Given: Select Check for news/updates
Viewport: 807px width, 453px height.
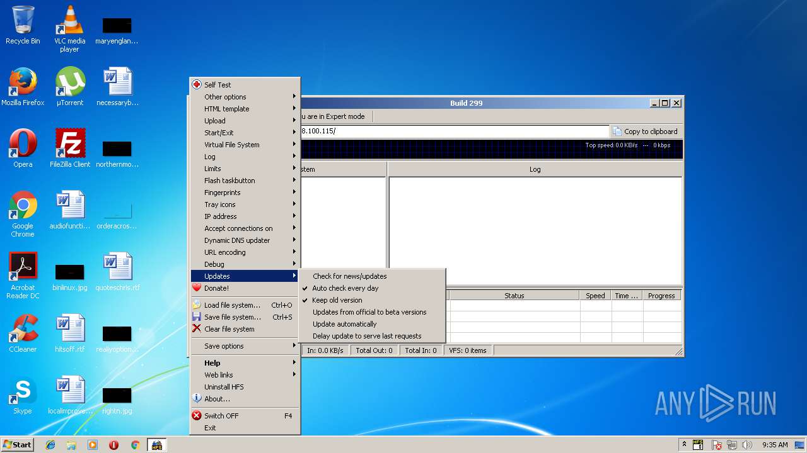Looking at the screenshot, I should coord(372,276).
